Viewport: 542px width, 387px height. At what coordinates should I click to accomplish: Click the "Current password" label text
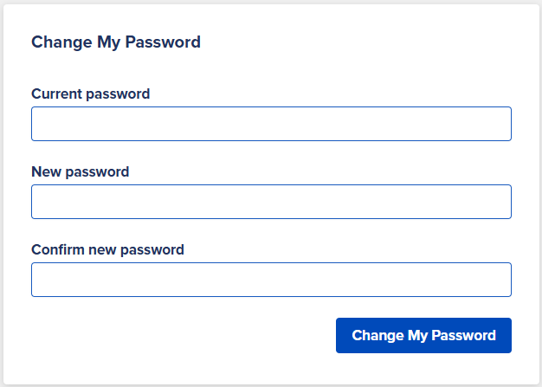pyautogui.click(x=91, y=94)
